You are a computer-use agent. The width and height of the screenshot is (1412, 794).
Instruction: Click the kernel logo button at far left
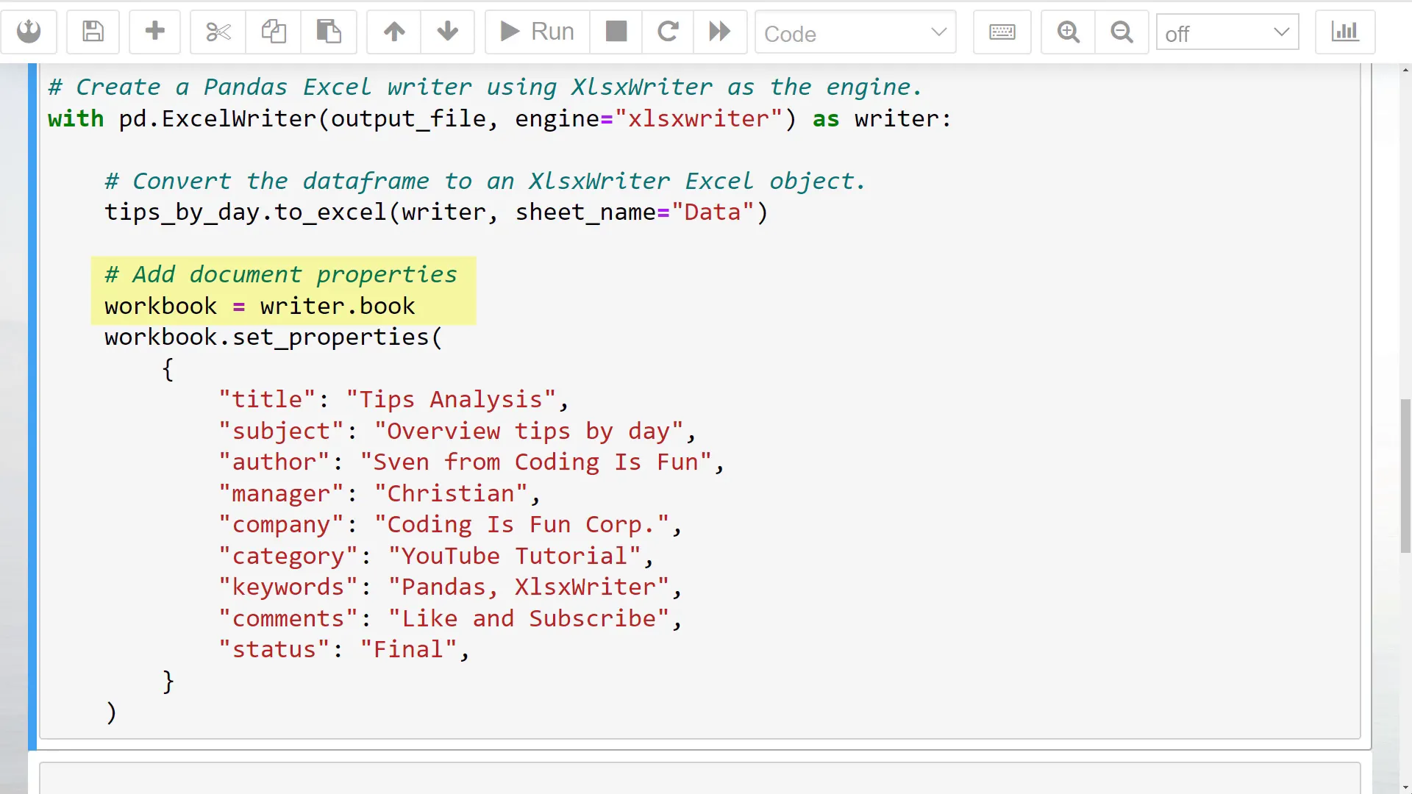coord(29,32)
